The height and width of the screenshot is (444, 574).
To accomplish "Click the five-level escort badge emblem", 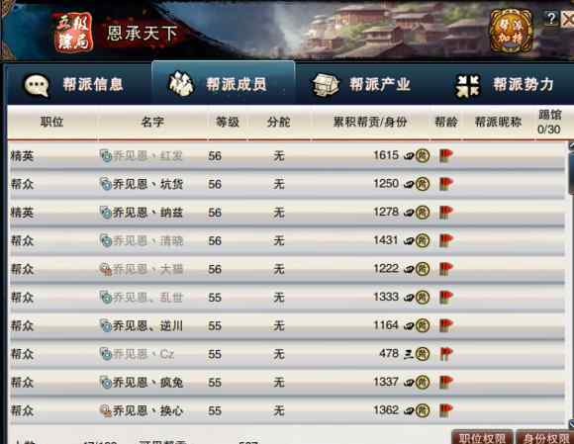I will [73, 33].
